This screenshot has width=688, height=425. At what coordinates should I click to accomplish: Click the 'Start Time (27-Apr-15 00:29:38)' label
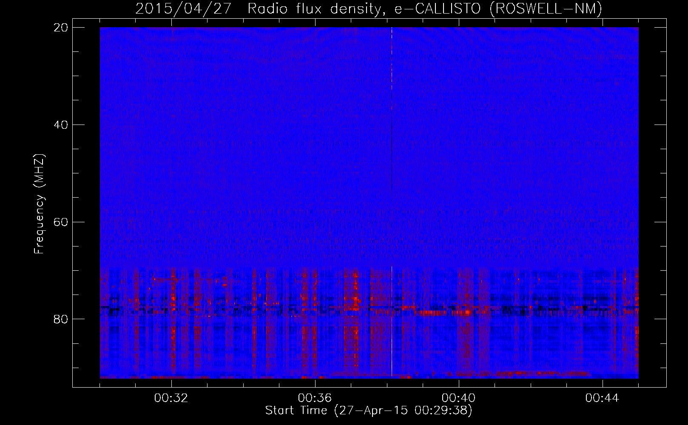click(x=369, y=411)
